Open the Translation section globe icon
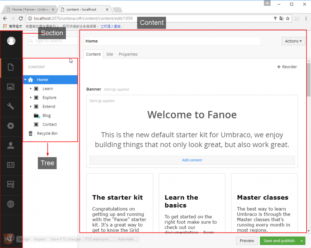This screenshot has height=248, width=311. pos(11,204)
